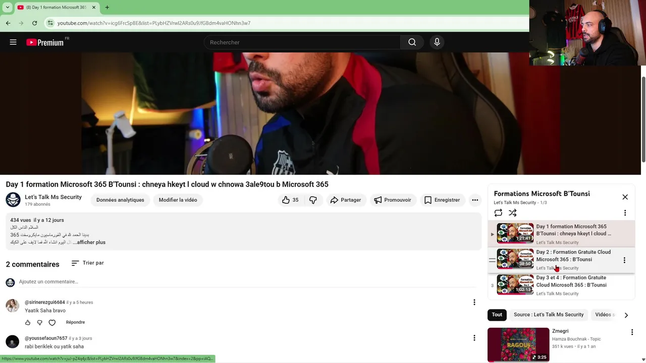
Task: Open the tab search dropdown arrow
Action: (7, 8)
